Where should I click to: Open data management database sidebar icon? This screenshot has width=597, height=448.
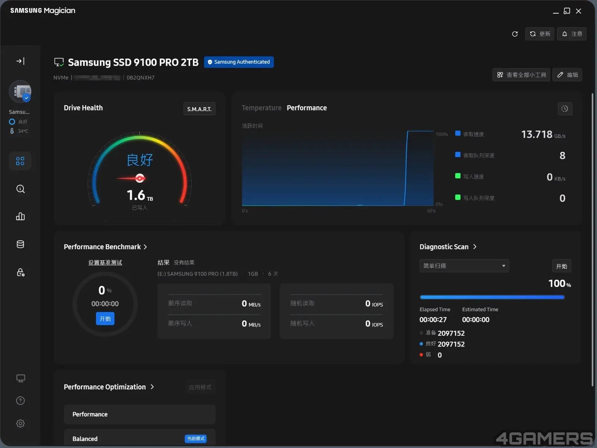20,244
